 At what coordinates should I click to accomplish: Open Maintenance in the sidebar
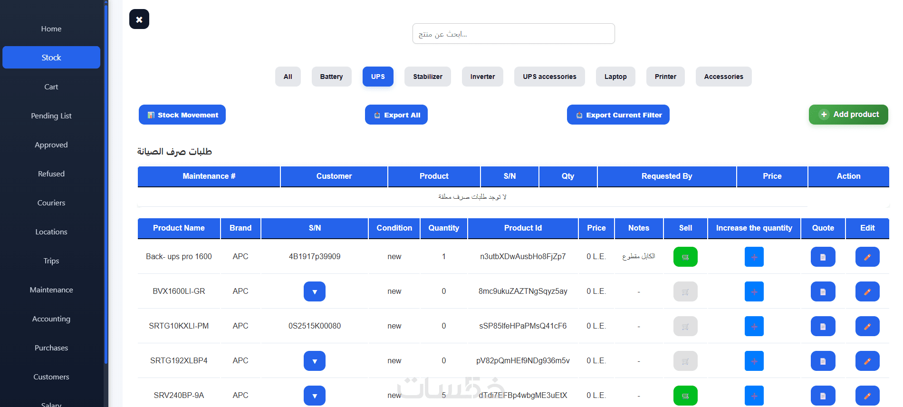click(51, 290)
